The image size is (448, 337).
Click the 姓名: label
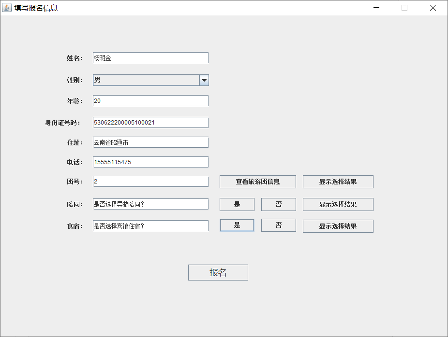(75, 58)
